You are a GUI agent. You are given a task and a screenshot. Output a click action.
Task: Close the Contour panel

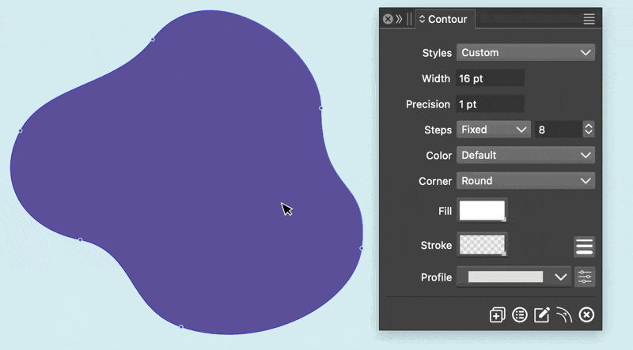click(x=388, y=19)
